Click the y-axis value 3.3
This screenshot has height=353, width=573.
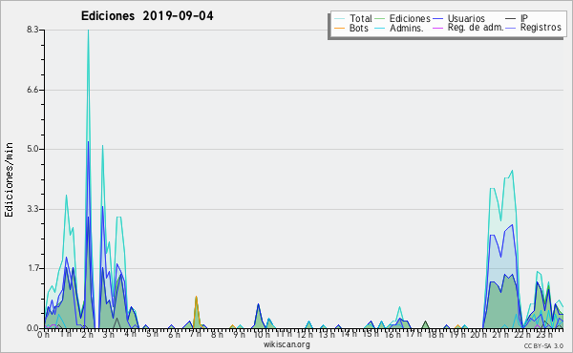(x=32, y=209)
